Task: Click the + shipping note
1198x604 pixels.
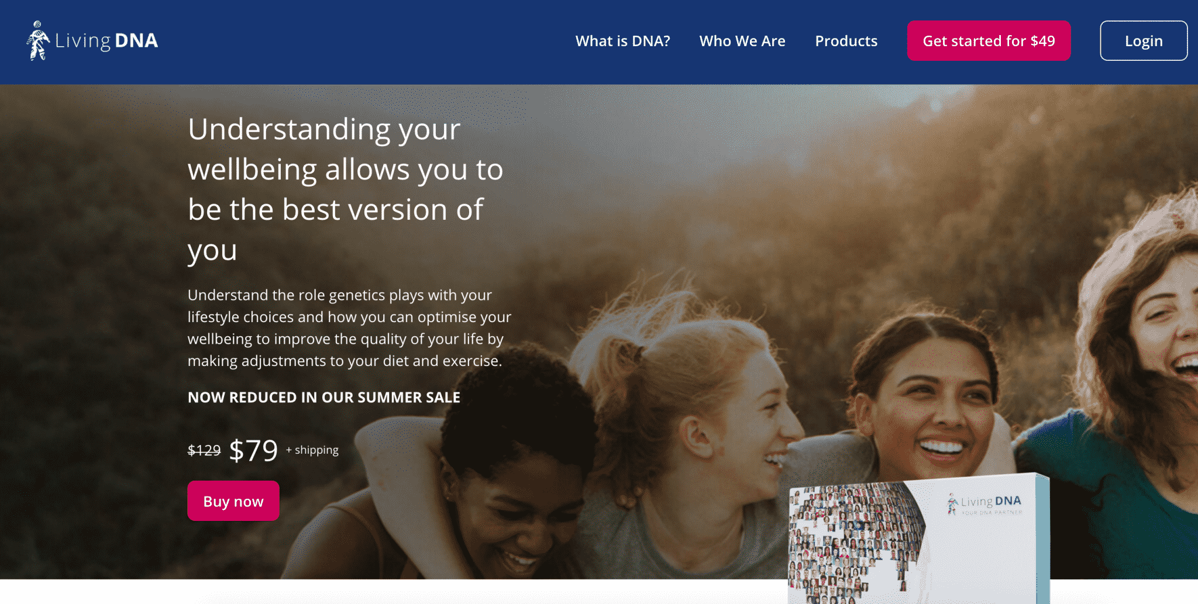Action: [312, 450]
